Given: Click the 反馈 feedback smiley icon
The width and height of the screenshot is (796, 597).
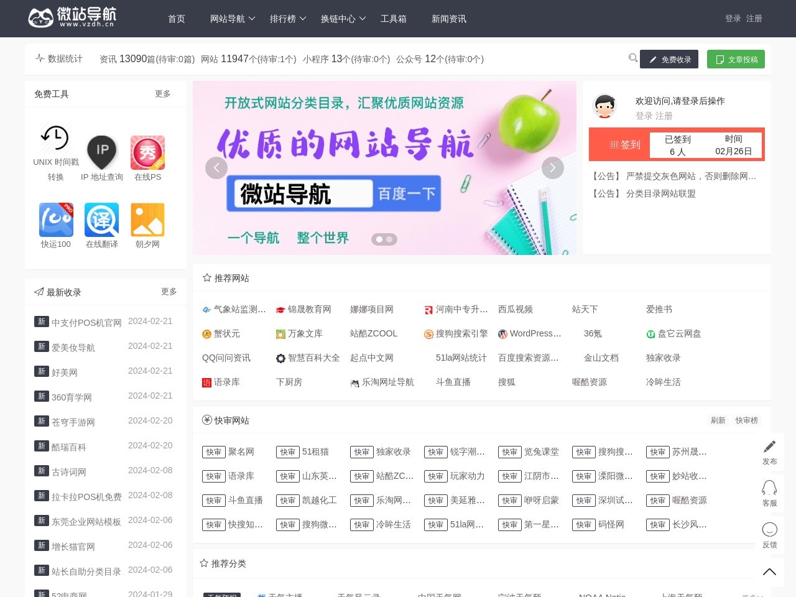Looking at the screenshot, I should coord(770,528).
